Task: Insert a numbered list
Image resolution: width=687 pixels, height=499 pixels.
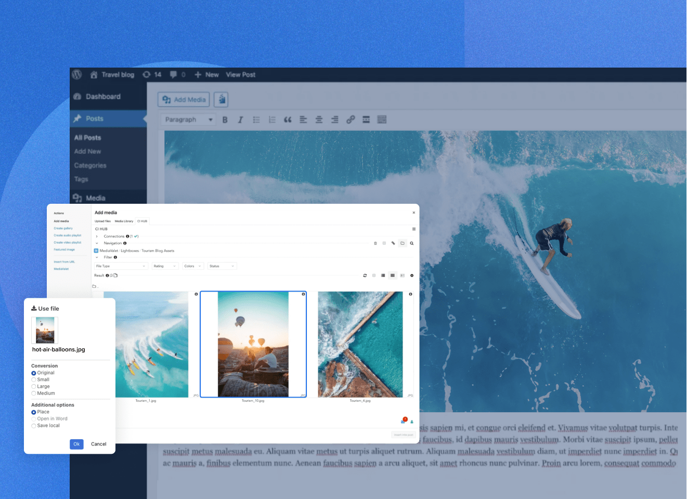Action: pos(272,120)
